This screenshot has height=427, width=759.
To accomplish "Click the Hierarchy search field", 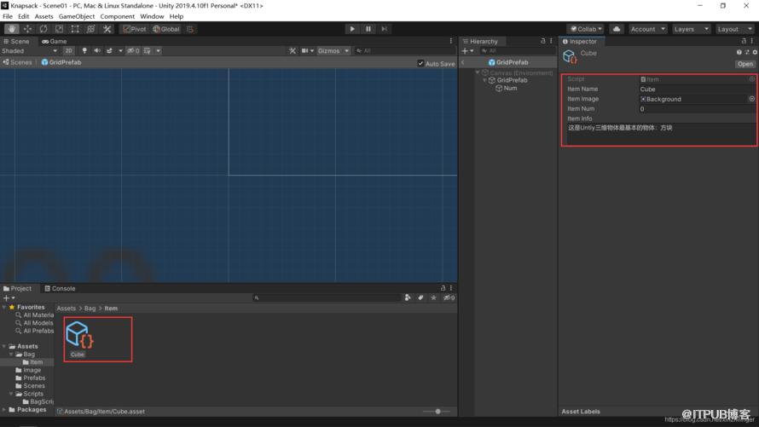I will pyautogui.click(x=517, y=51).
